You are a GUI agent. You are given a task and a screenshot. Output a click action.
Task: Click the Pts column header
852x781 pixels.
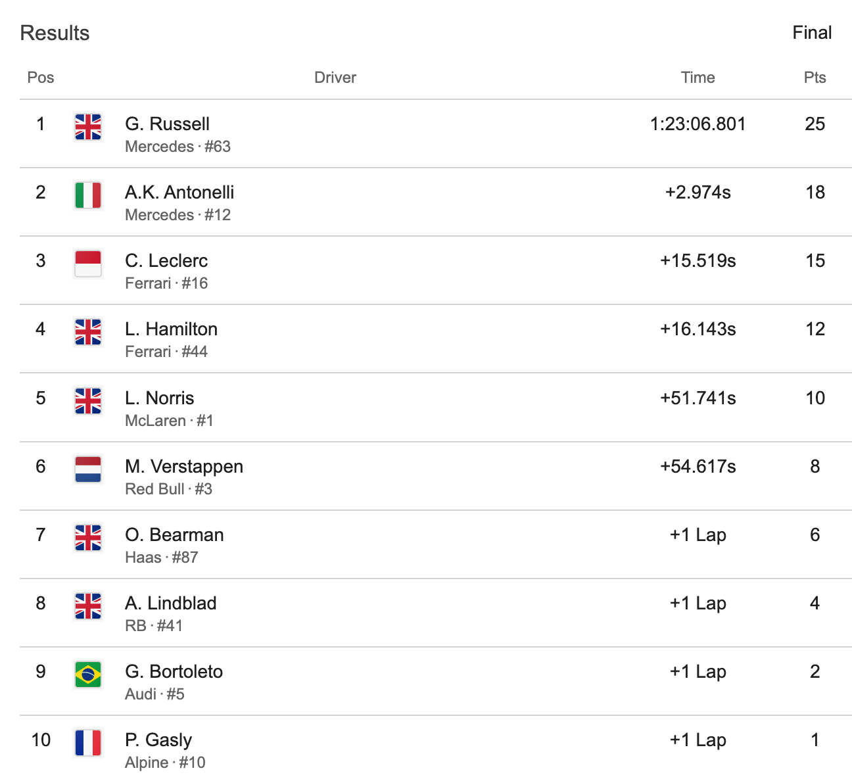coord(815,78)
